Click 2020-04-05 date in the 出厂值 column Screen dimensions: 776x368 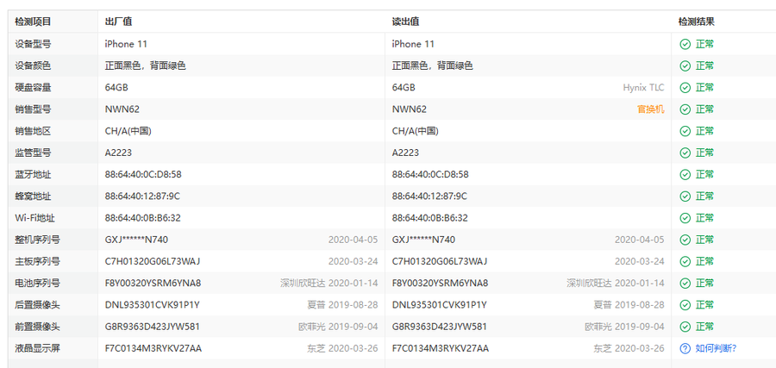pyautogui.click(x=353, y=240)
